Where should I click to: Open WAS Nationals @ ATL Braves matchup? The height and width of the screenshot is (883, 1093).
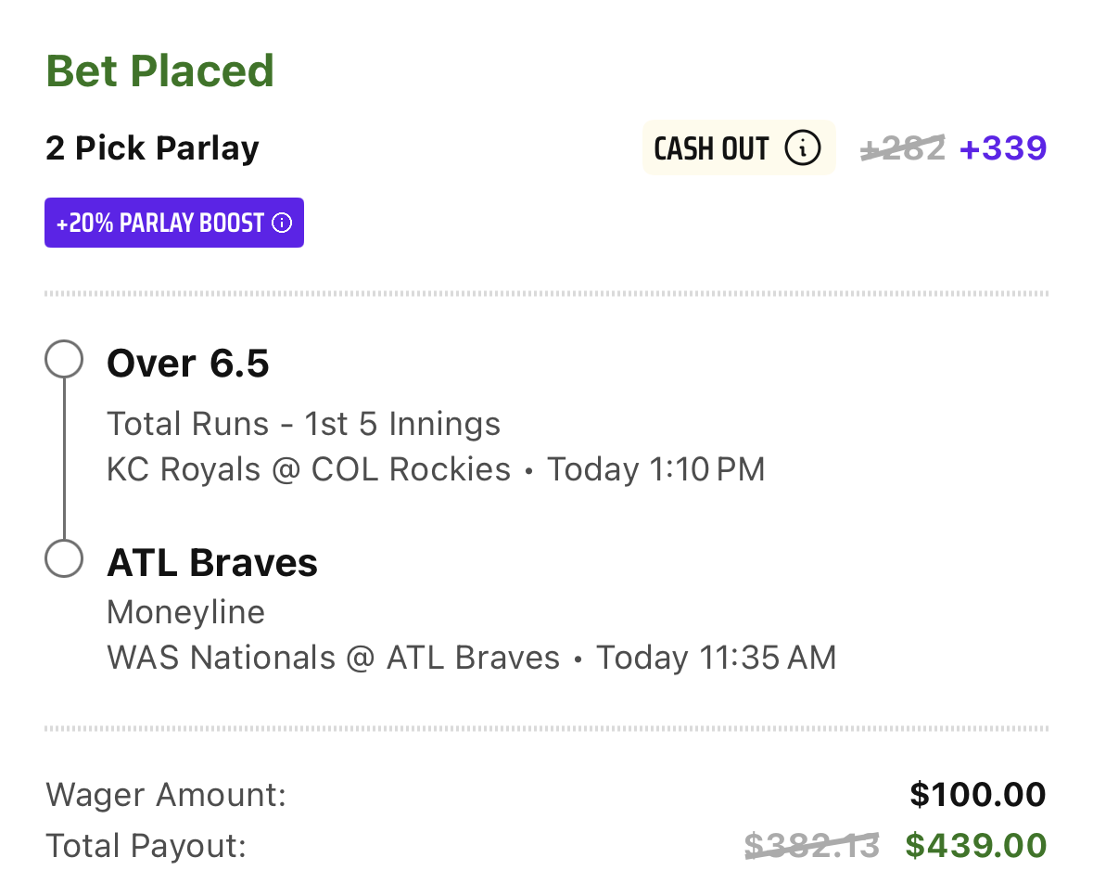coord(333,658)
